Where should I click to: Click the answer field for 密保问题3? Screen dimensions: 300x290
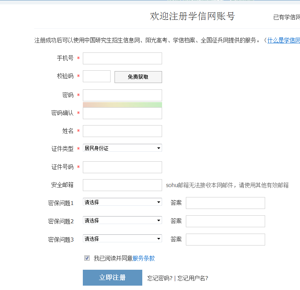[x=225, y=240]
